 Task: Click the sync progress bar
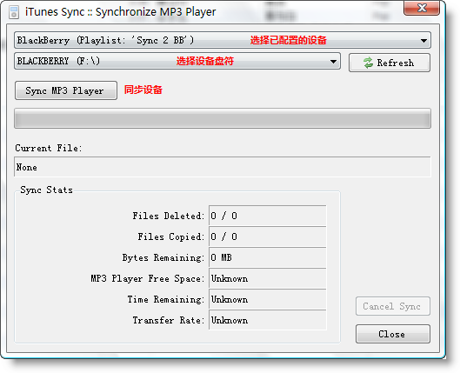click(x=223, y=118)
